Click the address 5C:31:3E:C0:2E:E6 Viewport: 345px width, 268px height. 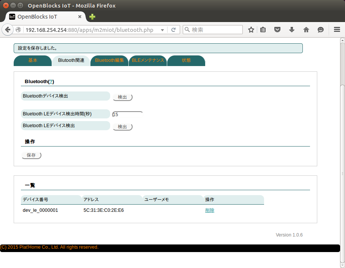104,210
